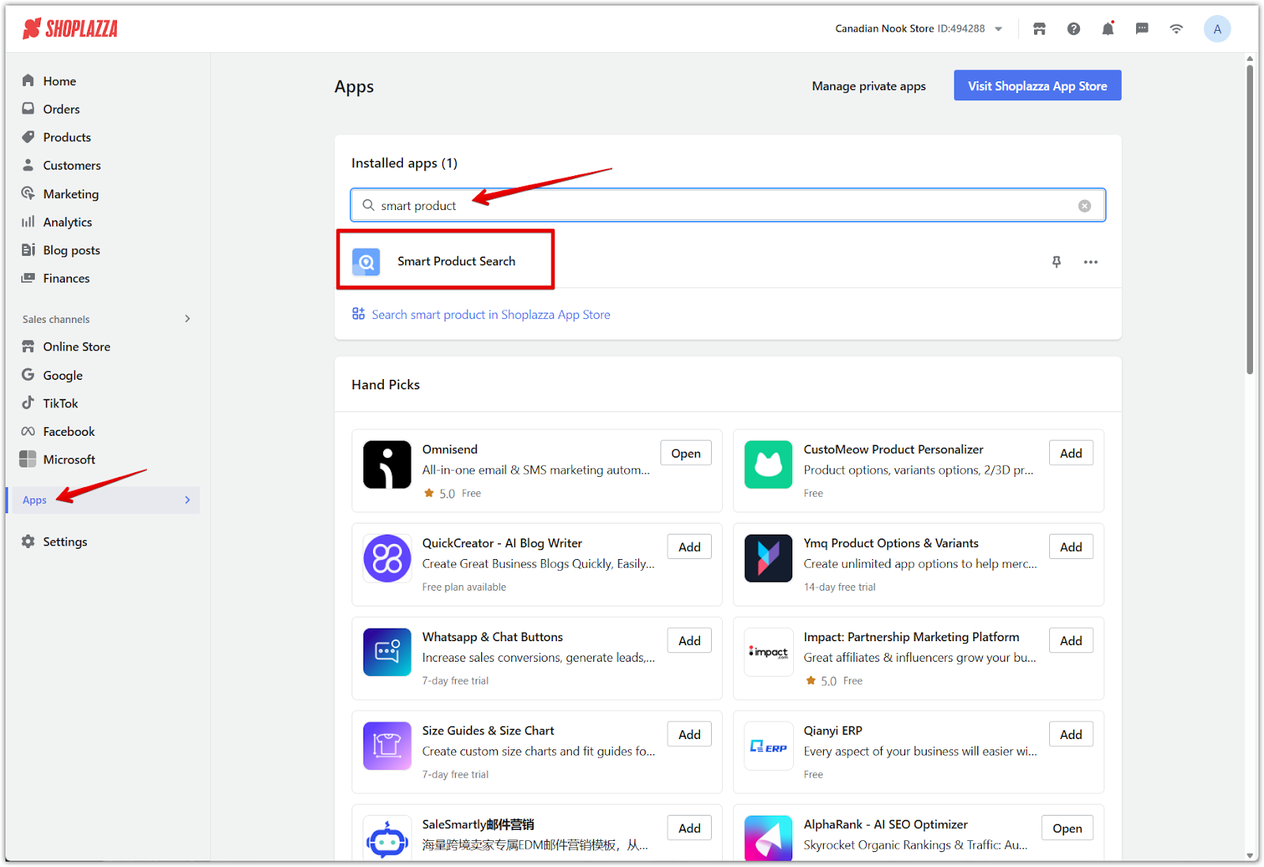Open the help question mark icon
The image size is (1264, 867).
click(x=1073, y=29)
